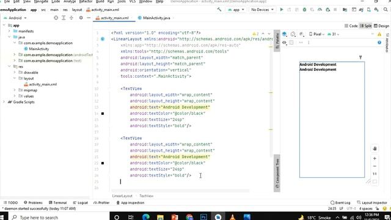
Task: Switch editor to Split view mode
Action: click(x=365, y=26)
